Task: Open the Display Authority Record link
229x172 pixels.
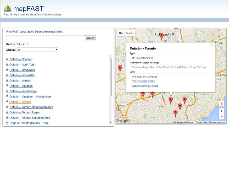Action: tap(145, 86)
